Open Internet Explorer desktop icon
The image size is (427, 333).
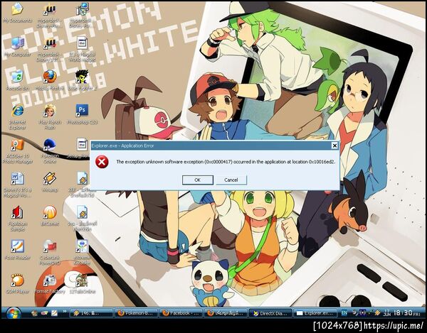pyautogui.click(x=17, y=117)
